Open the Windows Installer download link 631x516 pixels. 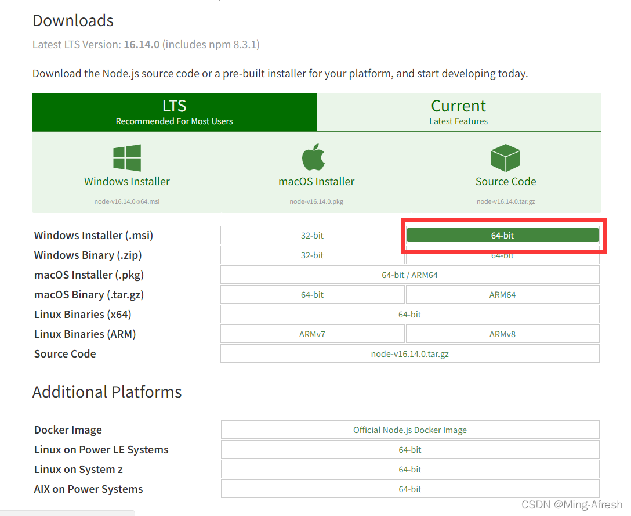[x=127, y=181]
